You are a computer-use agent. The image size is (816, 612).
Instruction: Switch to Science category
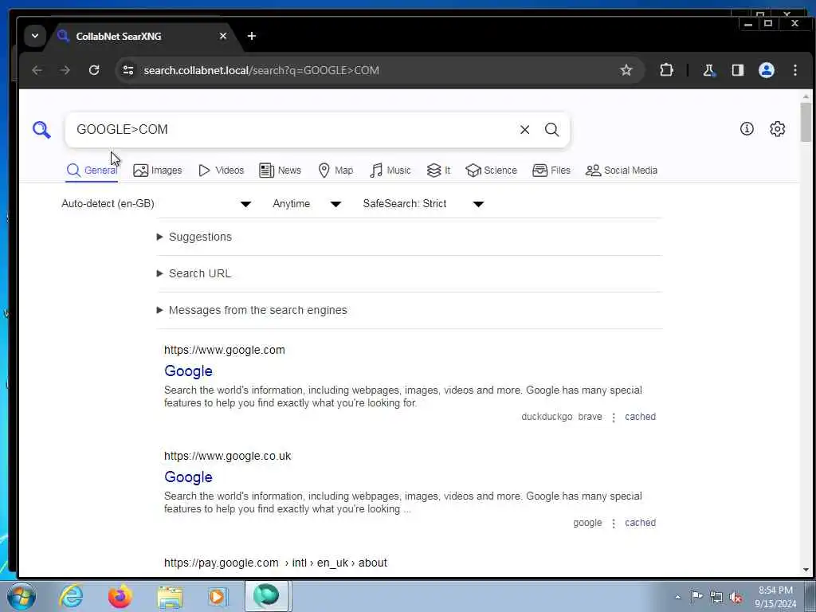(491, 171)
